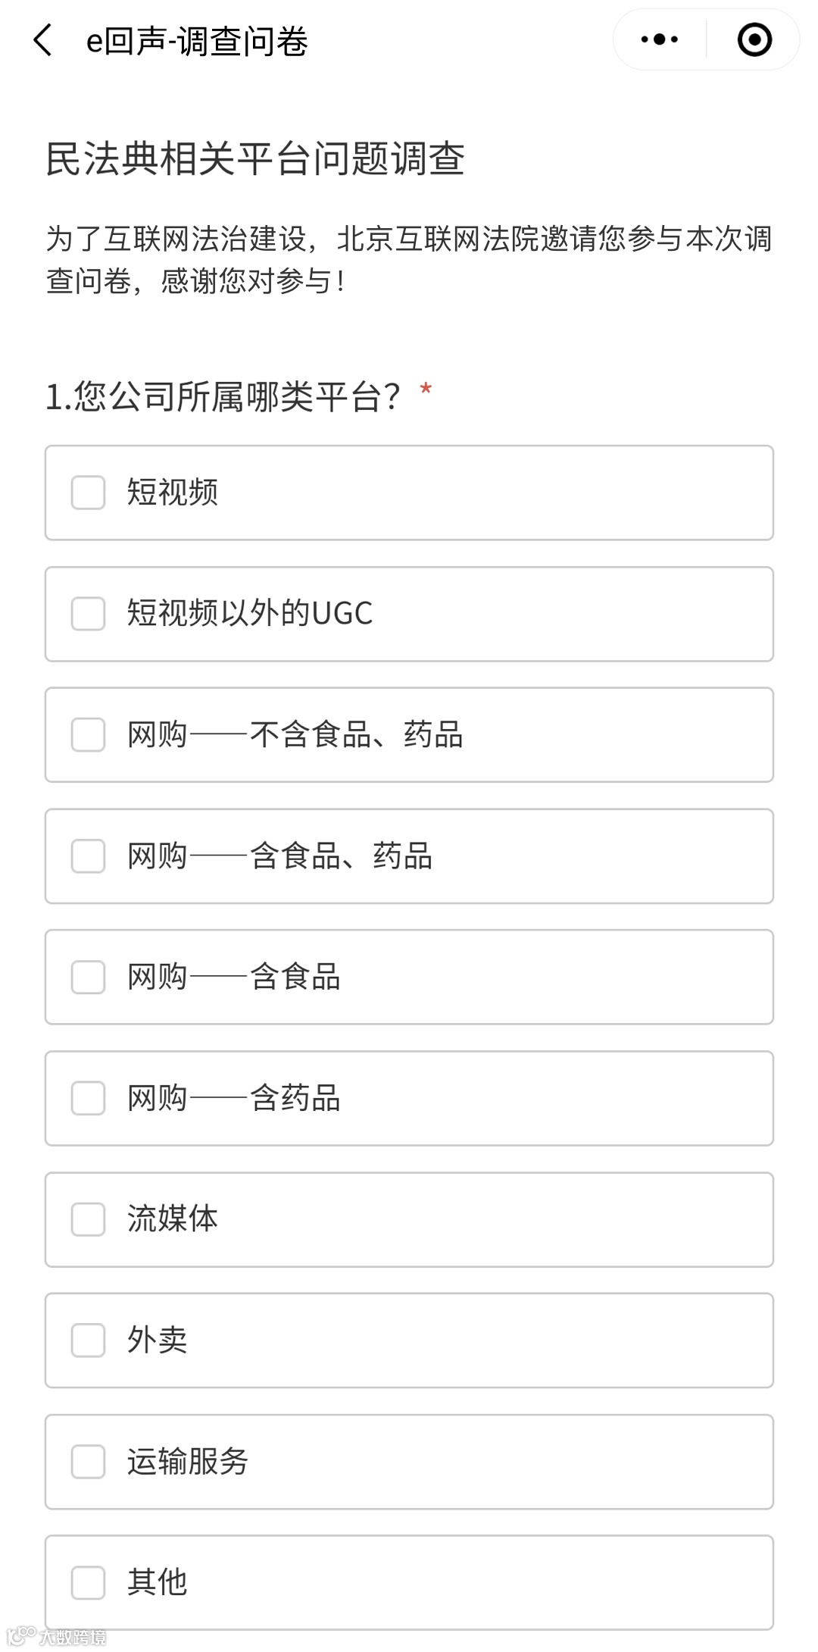The image size is (818, 1652).
Task: Choose the 其他 option label
Action: 158,1583
